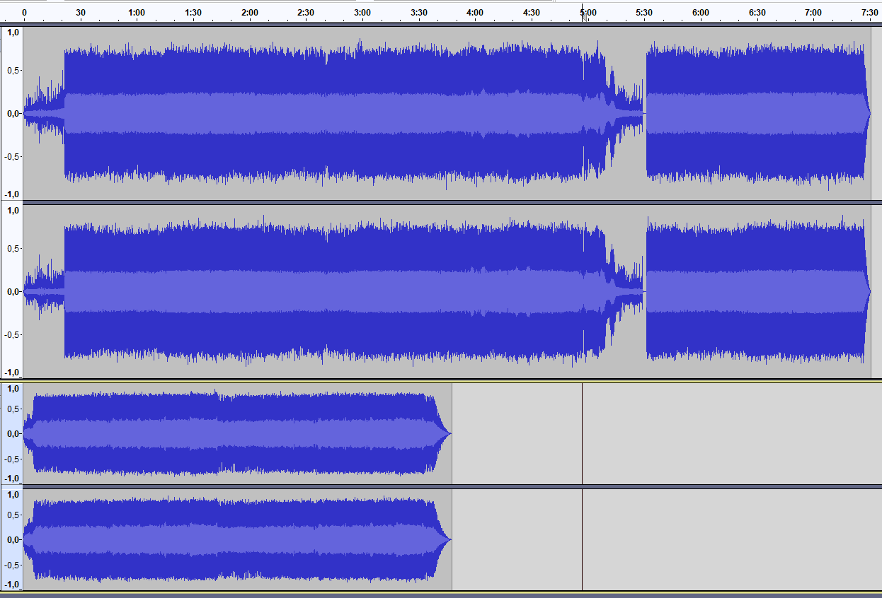Screen dimensions: 882x598
Task: Click the second track's bottom channel vertical scale
Action: coord(11,539)
